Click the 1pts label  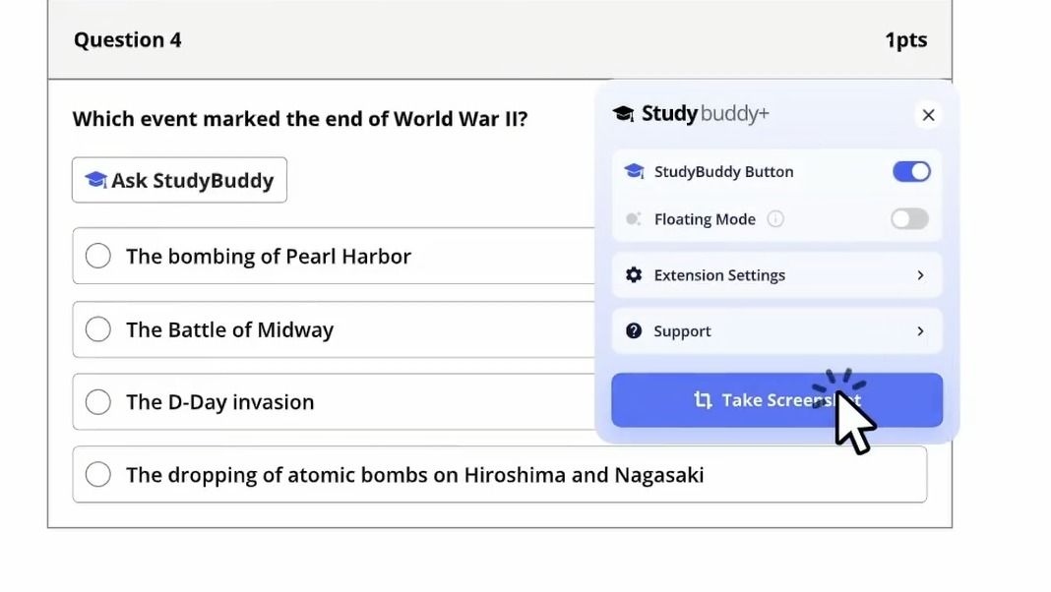[x=906, y=40]
